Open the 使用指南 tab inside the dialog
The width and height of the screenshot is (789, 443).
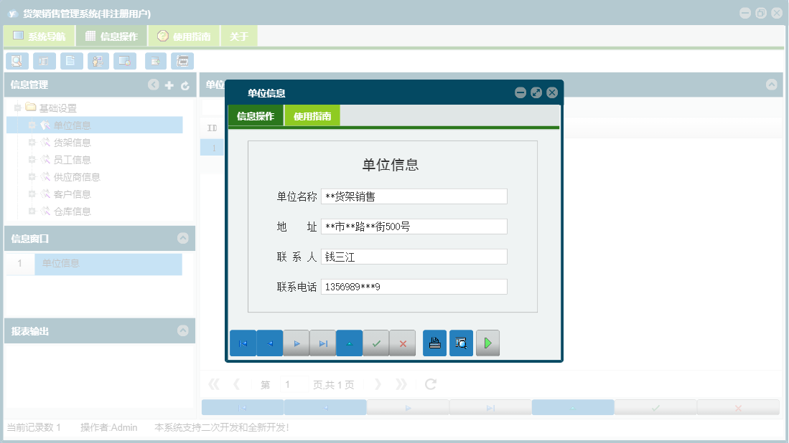point(312,115)
